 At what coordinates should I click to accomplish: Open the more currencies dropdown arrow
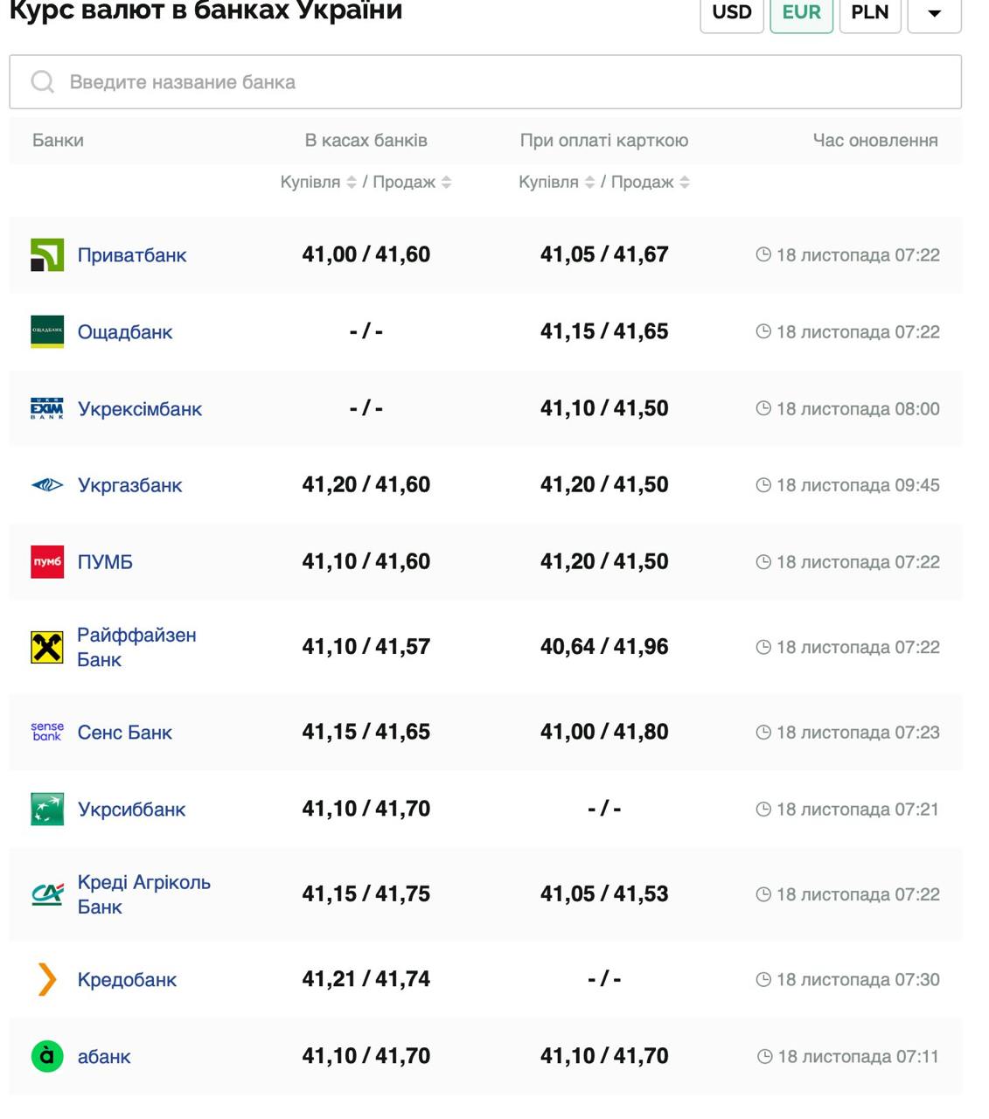point(934,13)
